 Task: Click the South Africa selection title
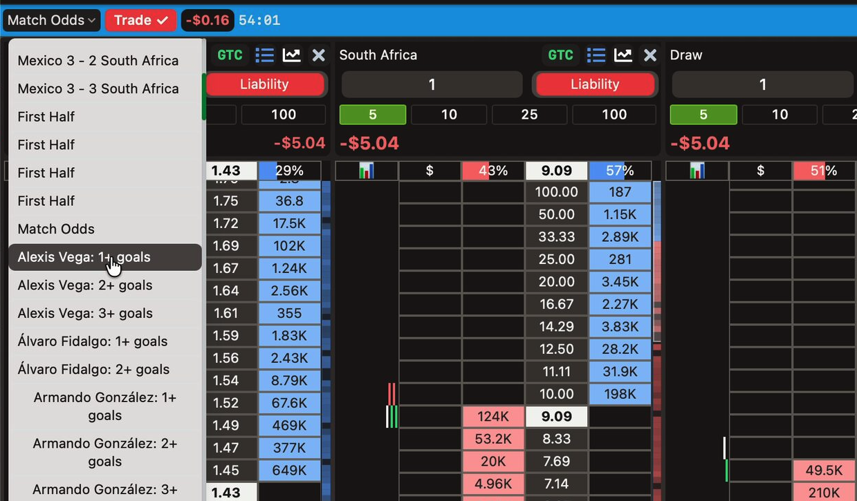tap(378, 55)
